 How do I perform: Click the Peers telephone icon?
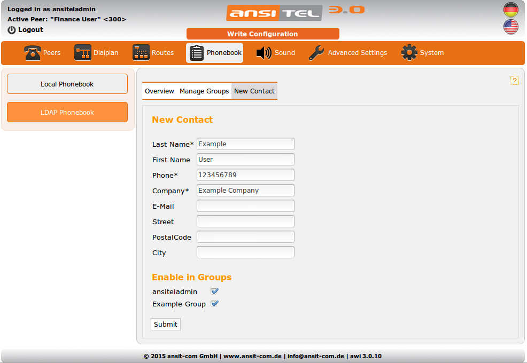click(33, 53)
